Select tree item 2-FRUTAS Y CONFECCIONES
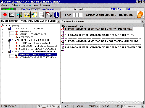 32,34
